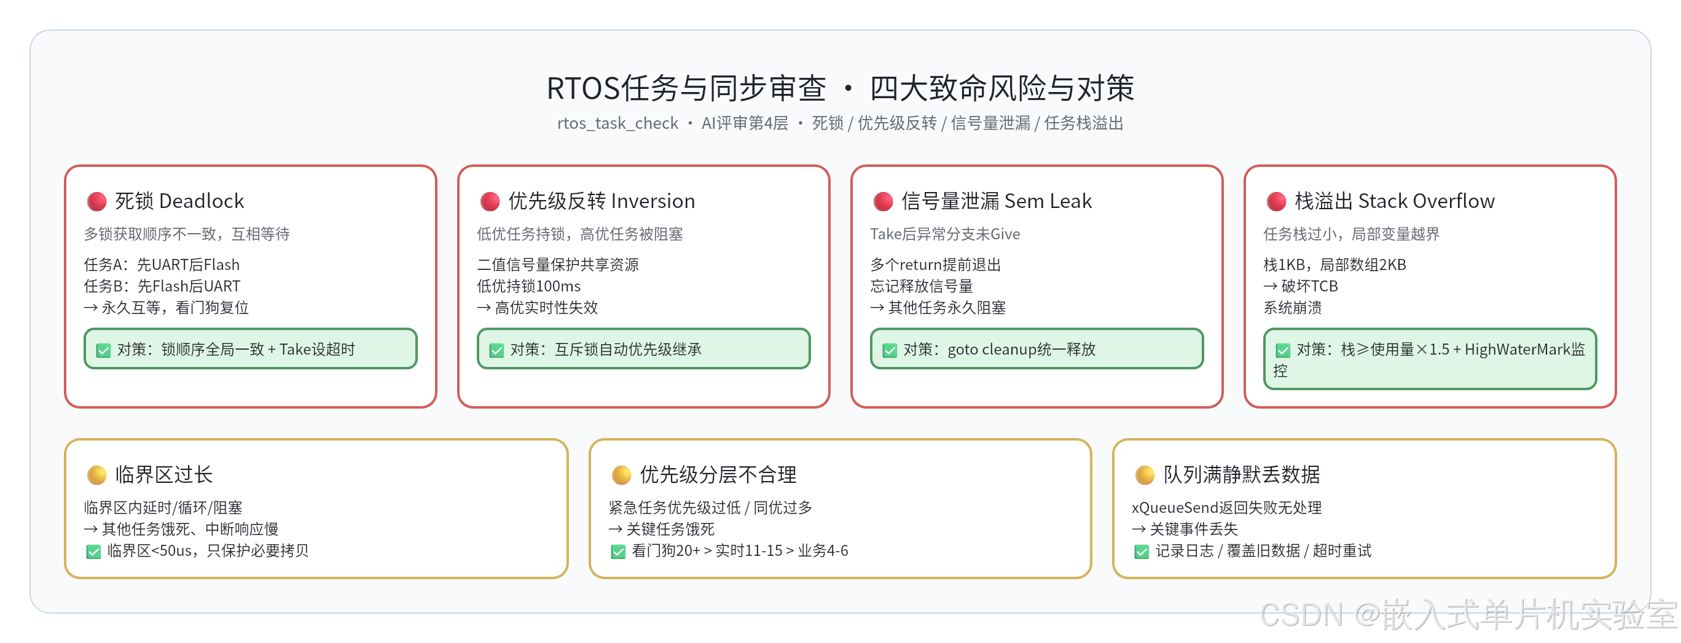Click the yellow dot beside 优先级分层不合理
The height and width of the screenshot is (643, 1681).
click(x=621, y=475)
